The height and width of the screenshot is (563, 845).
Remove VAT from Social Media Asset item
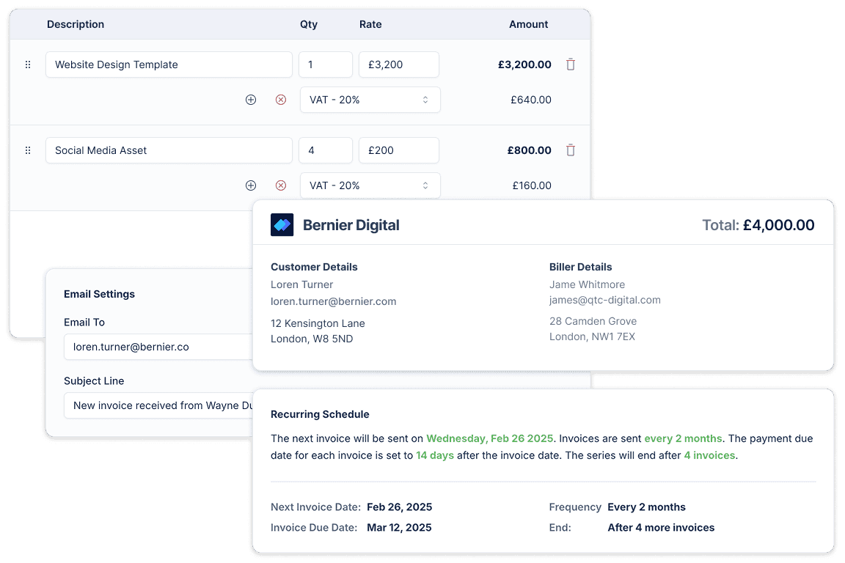click(x=281, y=185)
